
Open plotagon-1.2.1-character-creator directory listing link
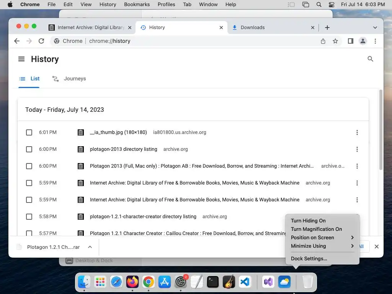click(x=143, y=217)
